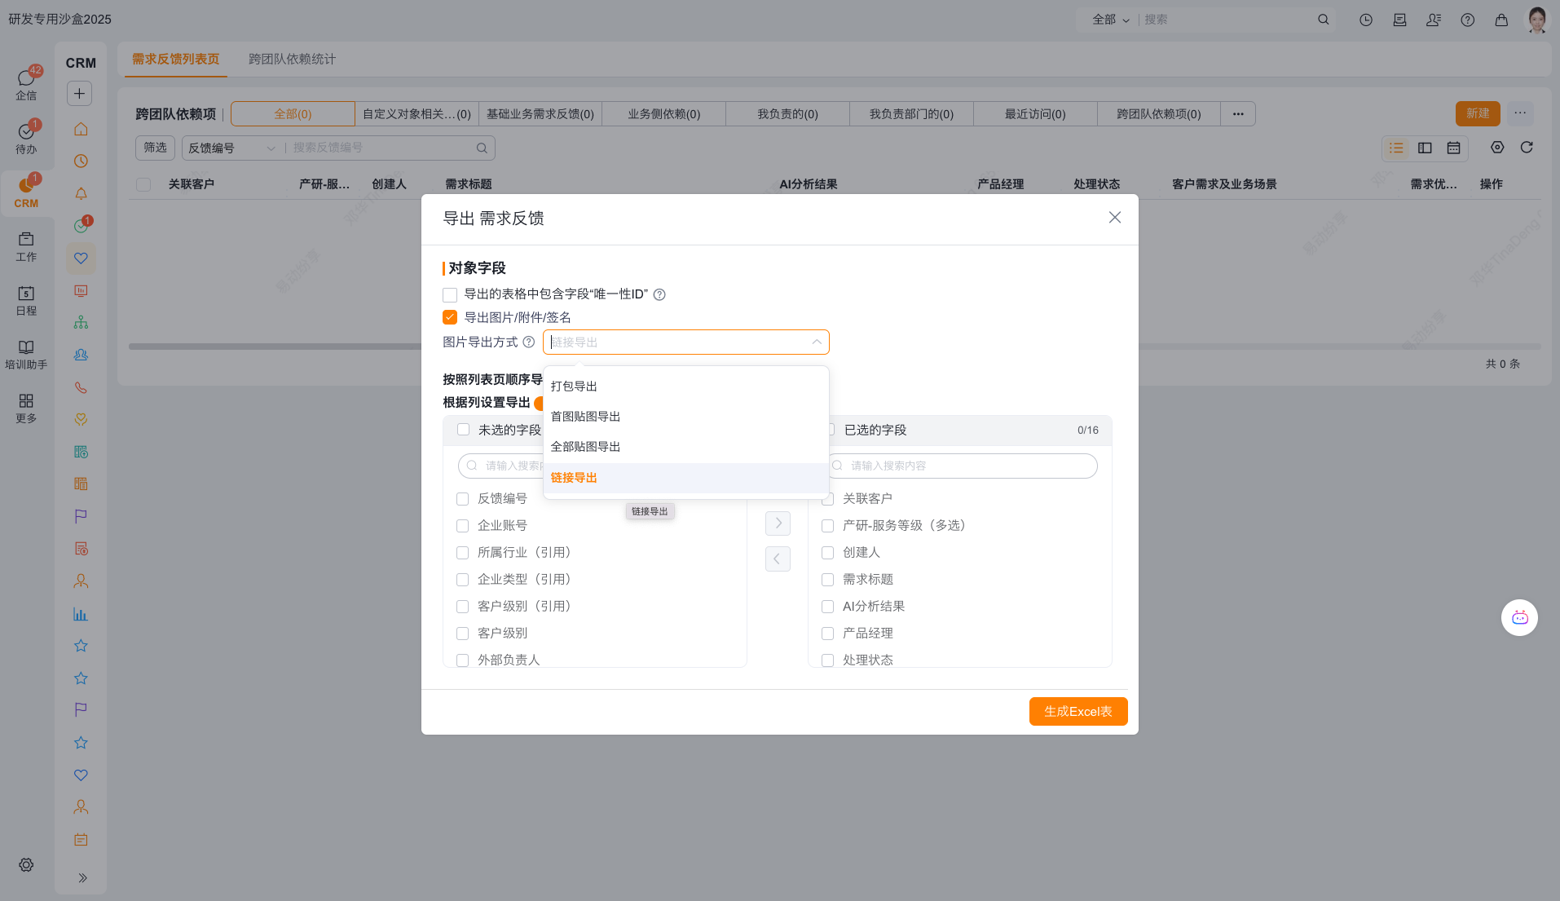Check the 未选的字段 select-all checkbox
This screenshot has width=1560, height=901.
(x=464, y=430)
